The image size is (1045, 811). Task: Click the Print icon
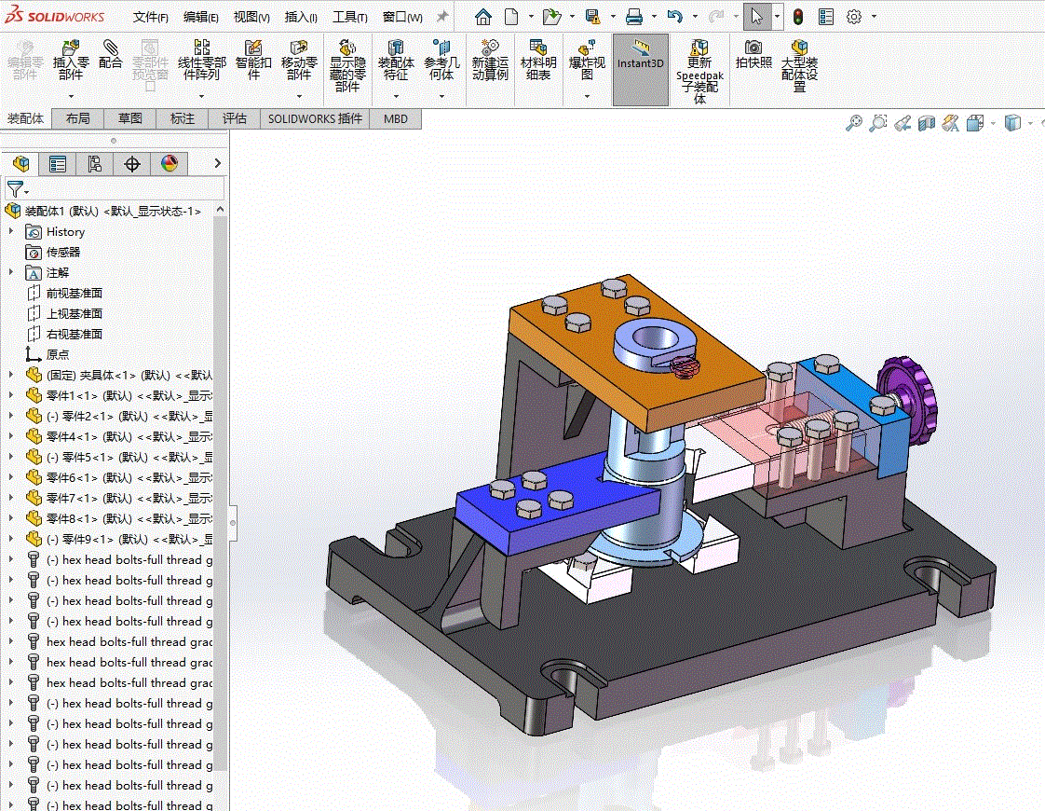(633, 17)
